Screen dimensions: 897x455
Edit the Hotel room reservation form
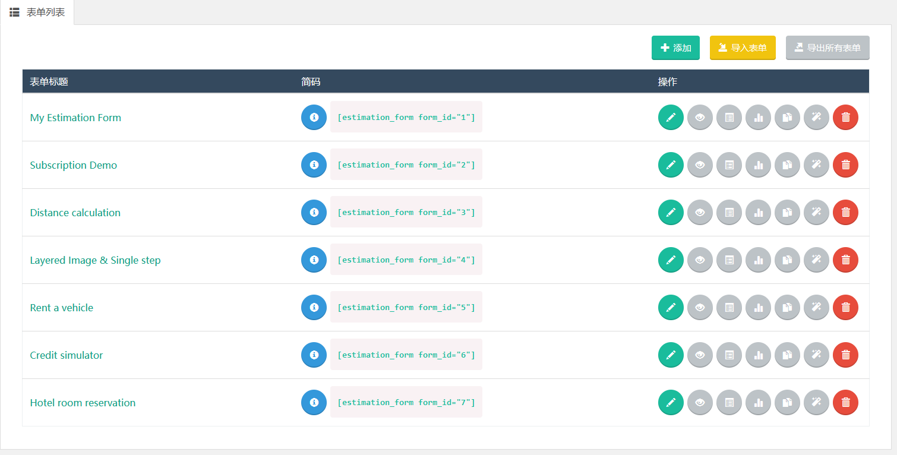(x=671, y=402)
